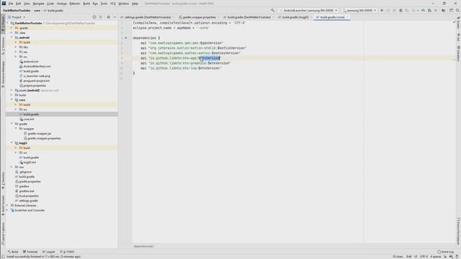The height and width of the screenshot is (259, 461).
Task: Open the VCS menu
Action: pos(113,4)
